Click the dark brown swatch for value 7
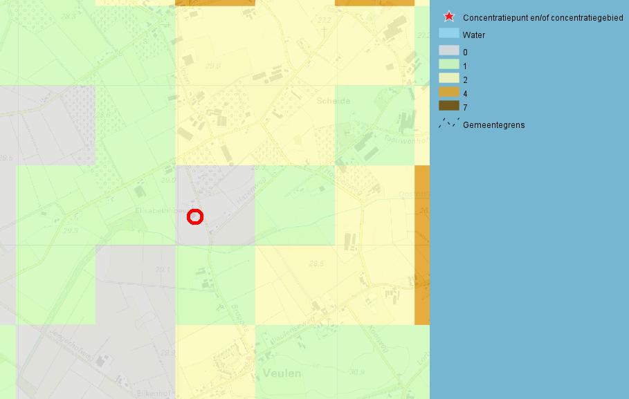Viewport: 629px width, 399px height. (449, 106)
